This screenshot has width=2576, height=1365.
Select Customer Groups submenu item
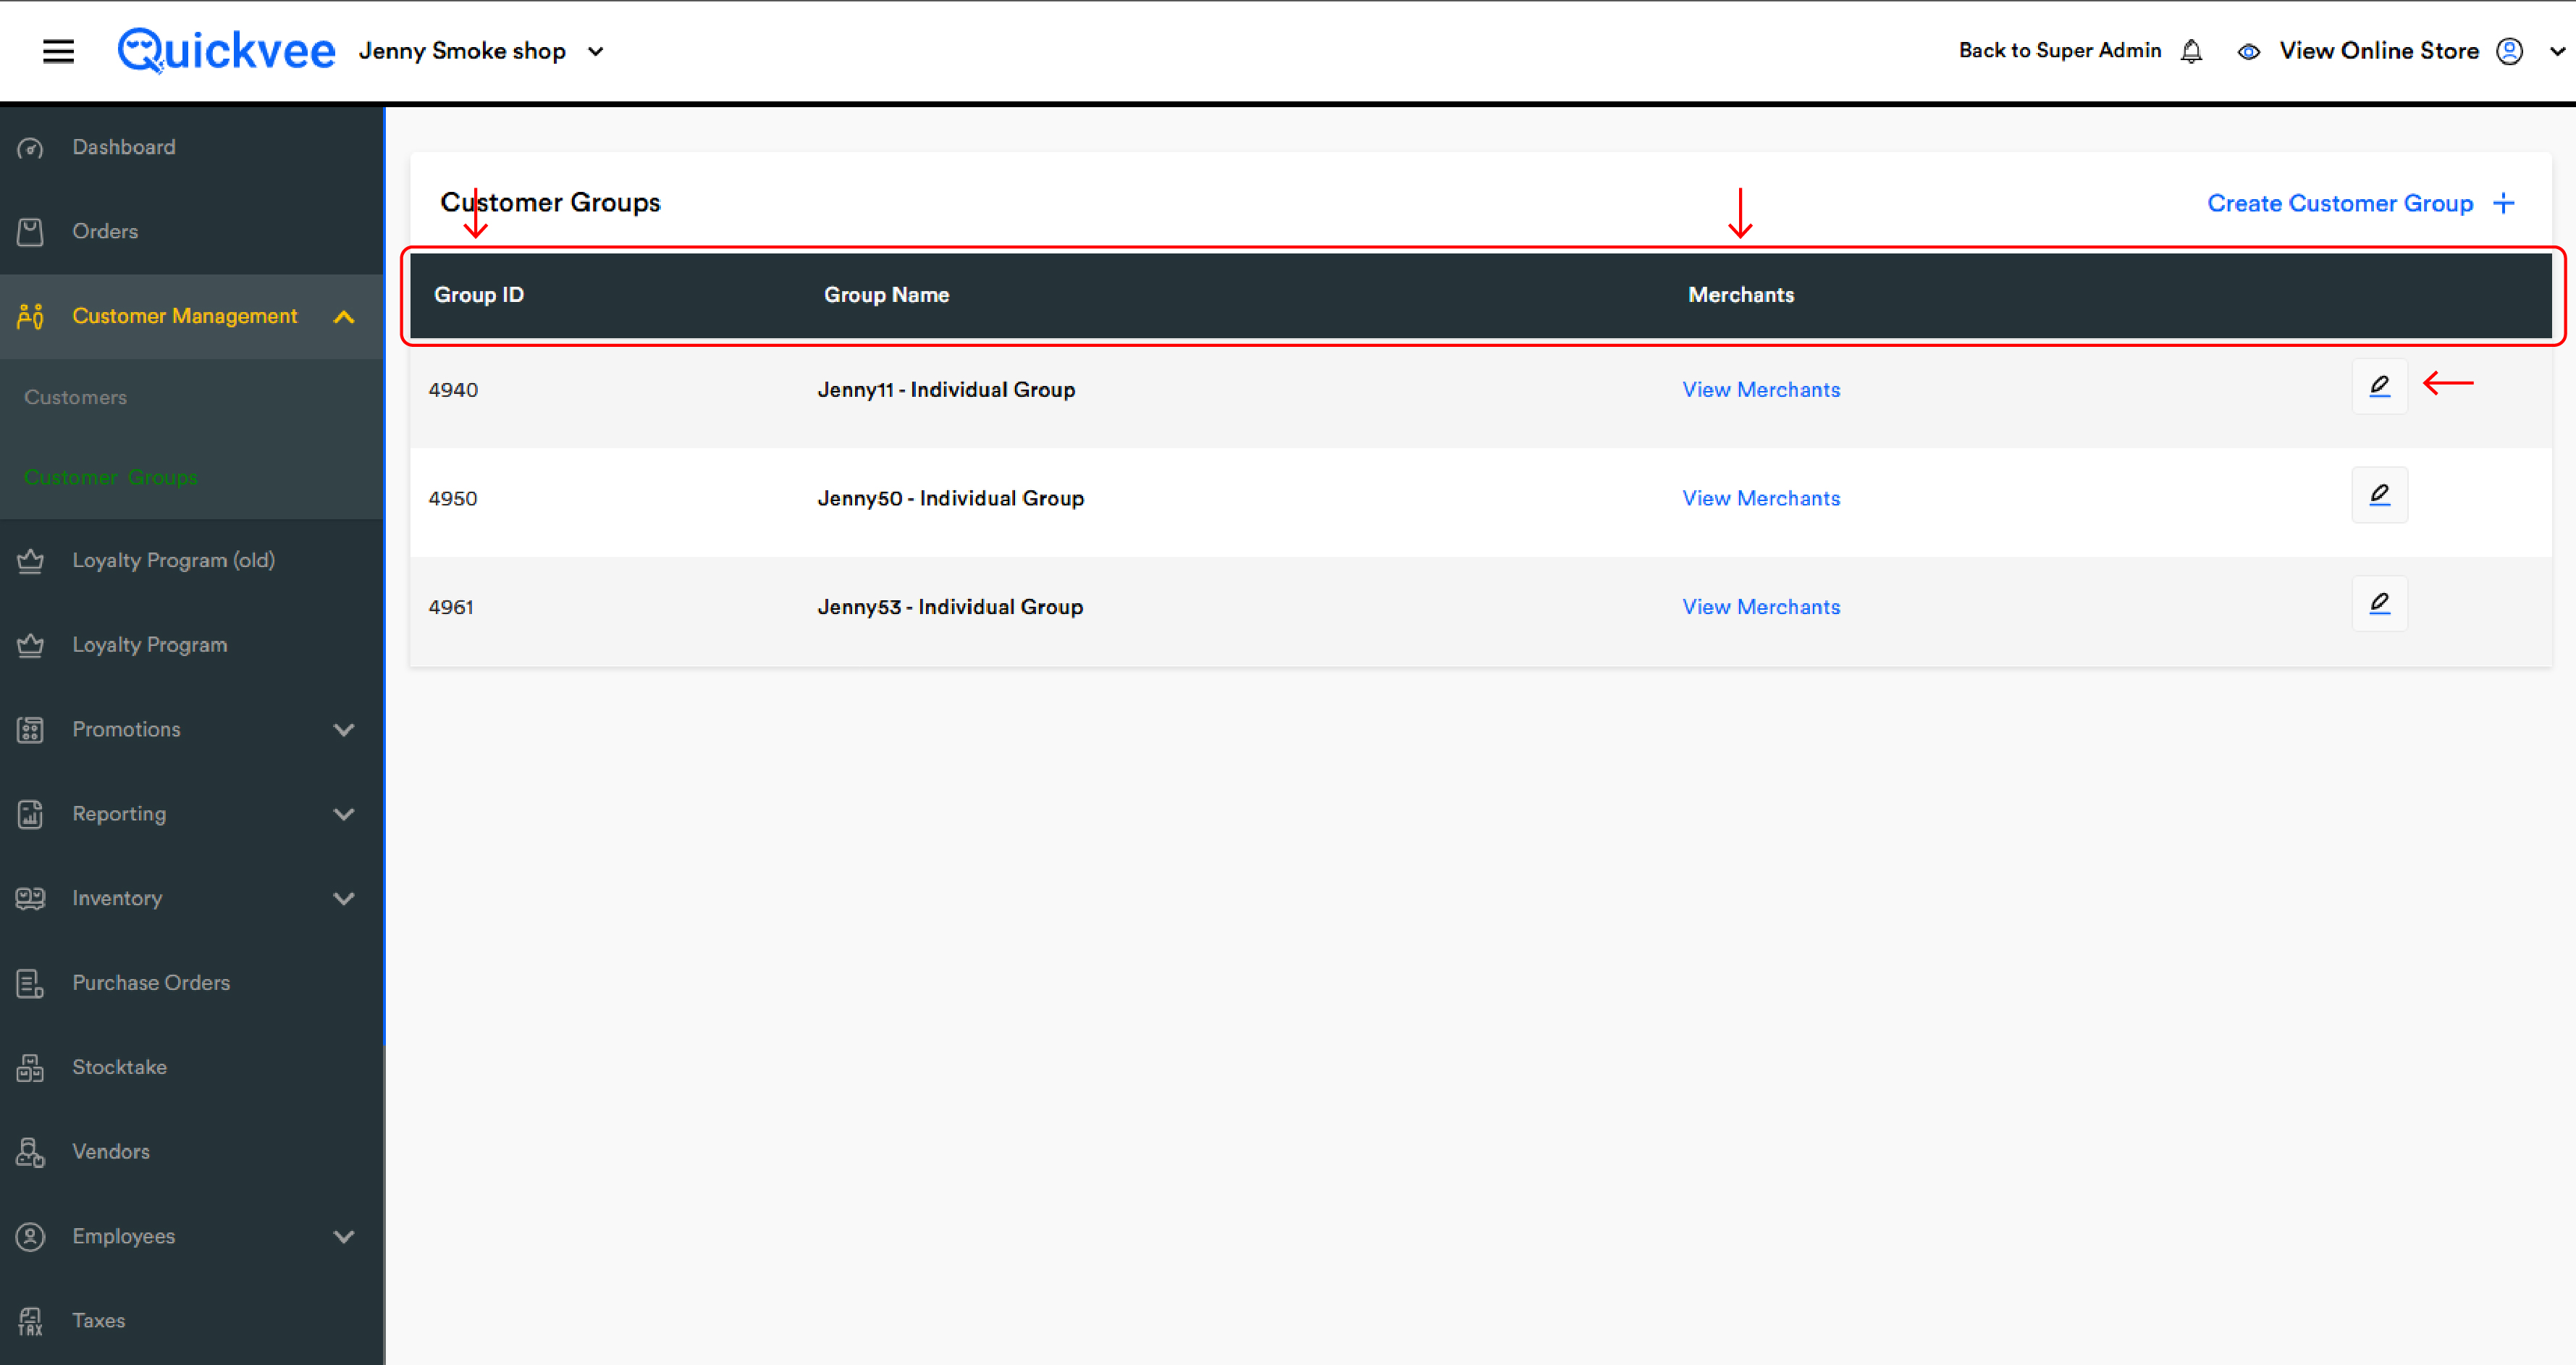coord(111,478)
